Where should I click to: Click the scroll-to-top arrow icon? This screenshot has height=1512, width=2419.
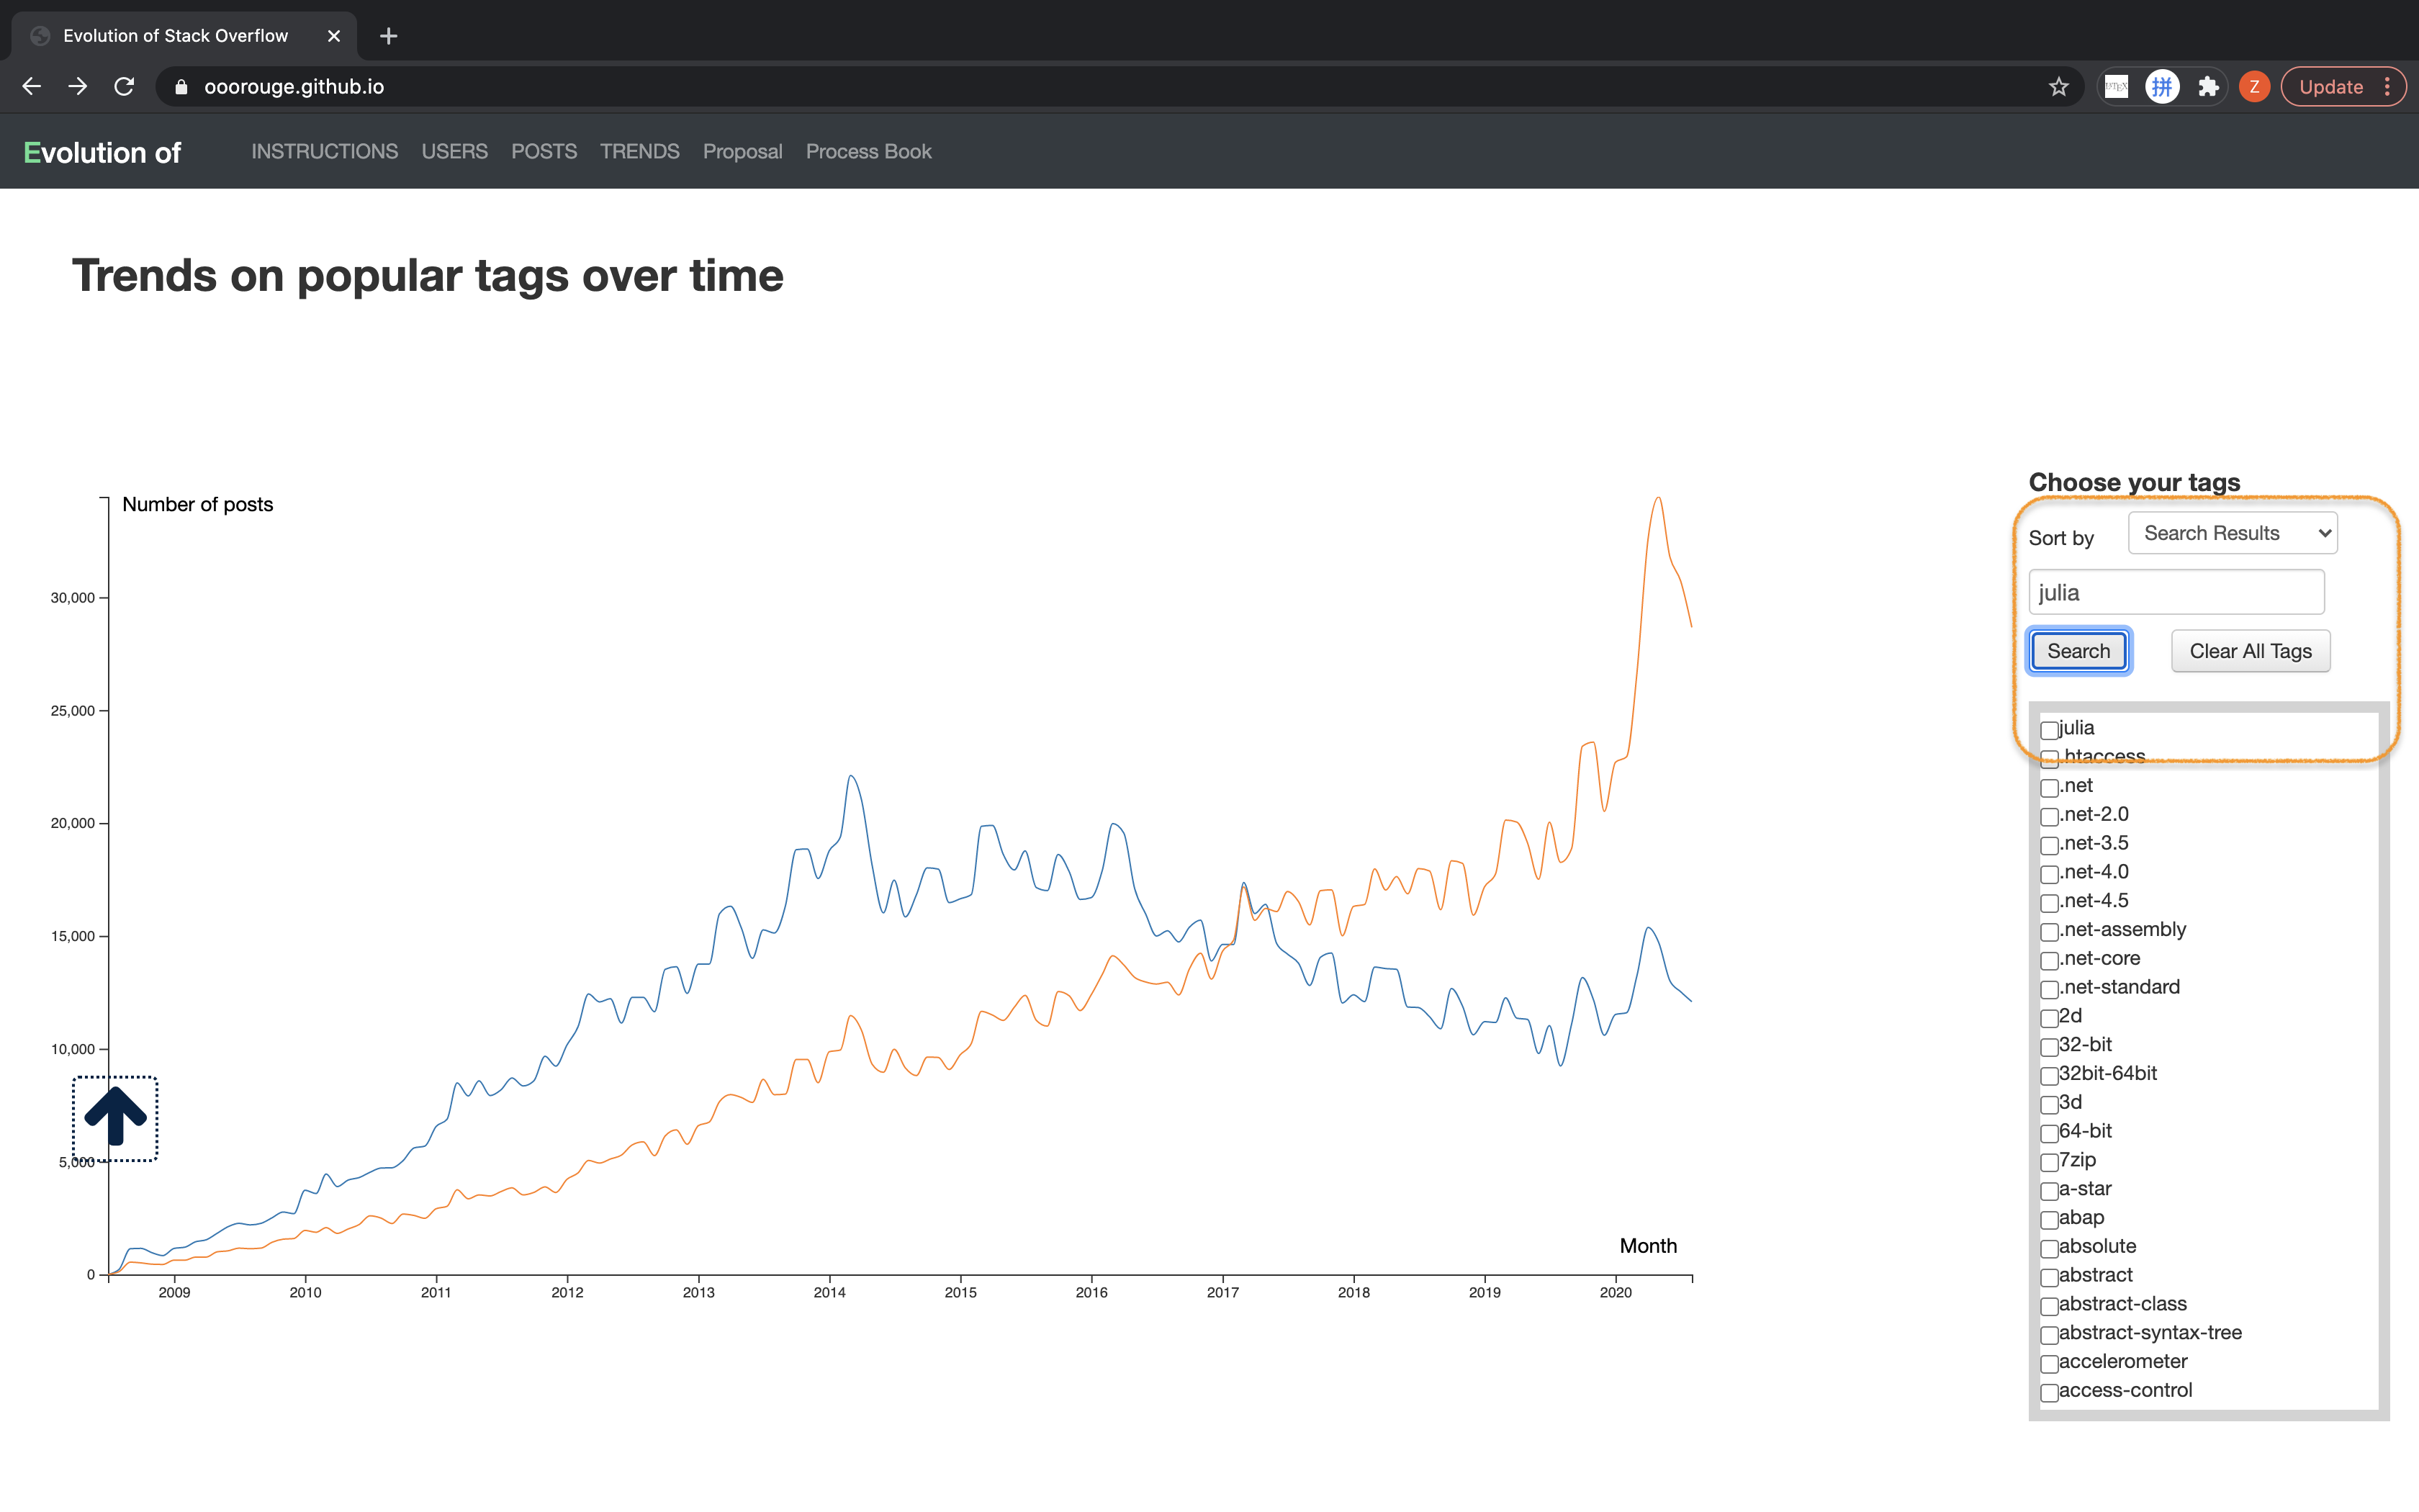115,1118
